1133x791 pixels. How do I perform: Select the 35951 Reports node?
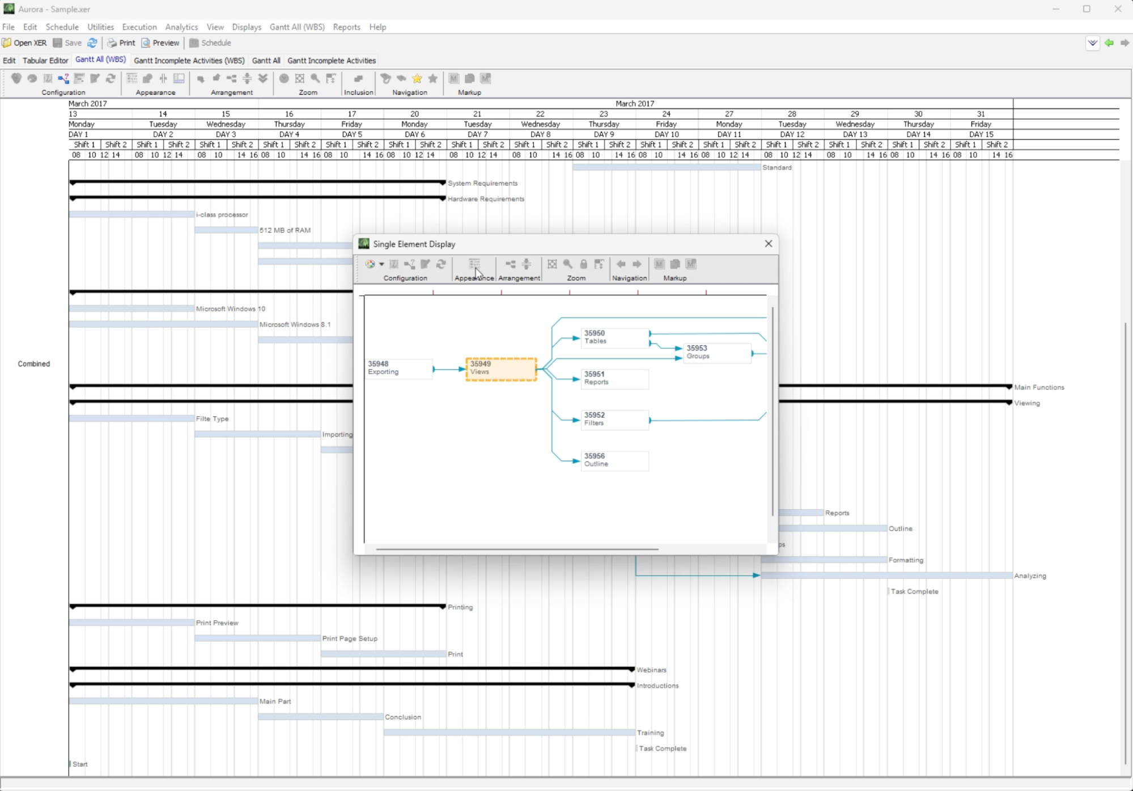tap(614, 378)
